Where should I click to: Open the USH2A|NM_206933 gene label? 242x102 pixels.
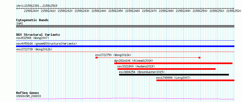click(x=29, y=96)
